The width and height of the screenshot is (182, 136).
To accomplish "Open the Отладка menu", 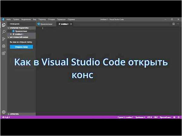I will pos(51,20).
